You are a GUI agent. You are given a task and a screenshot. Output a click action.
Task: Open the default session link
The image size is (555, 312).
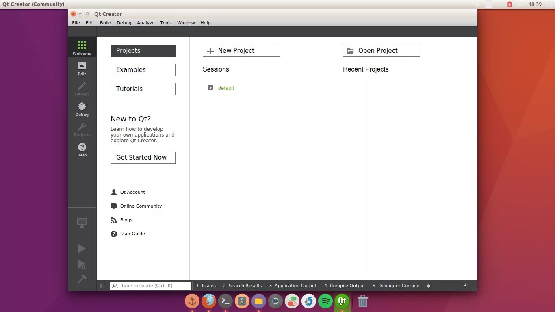click(x=226, y=88)
